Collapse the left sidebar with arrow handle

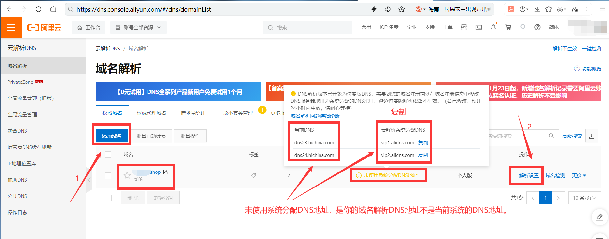(x=89, y=180)
